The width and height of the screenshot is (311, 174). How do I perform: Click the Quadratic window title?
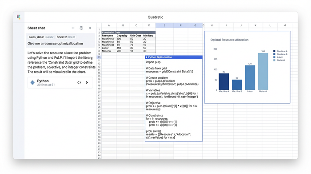155,17
